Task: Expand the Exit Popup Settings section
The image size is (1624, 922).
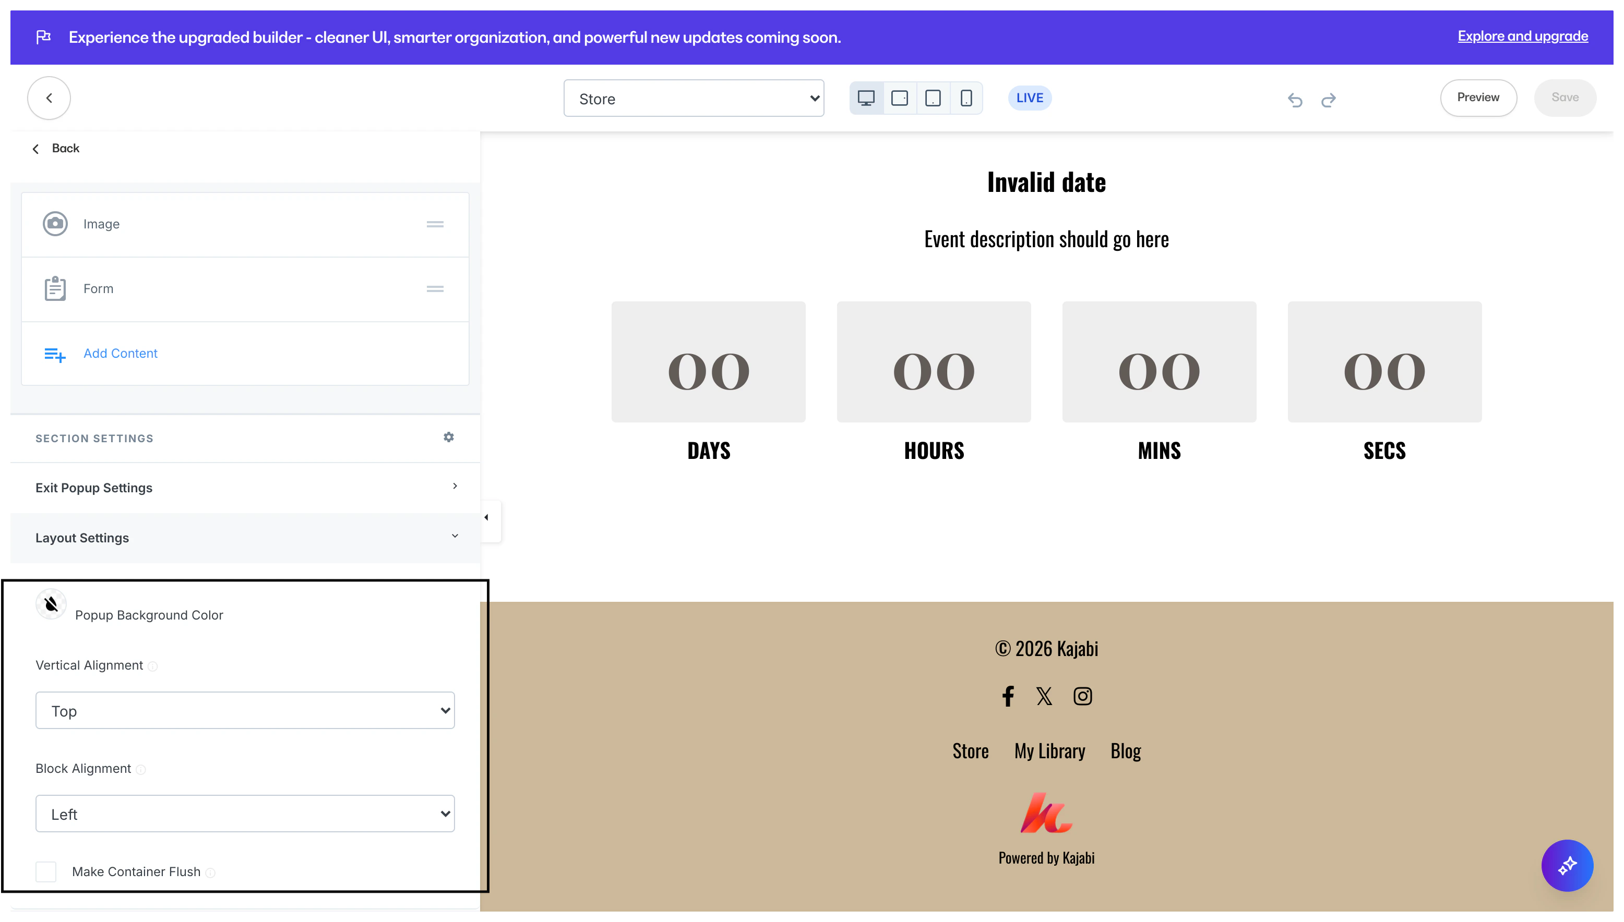Action: pos(246,487)
